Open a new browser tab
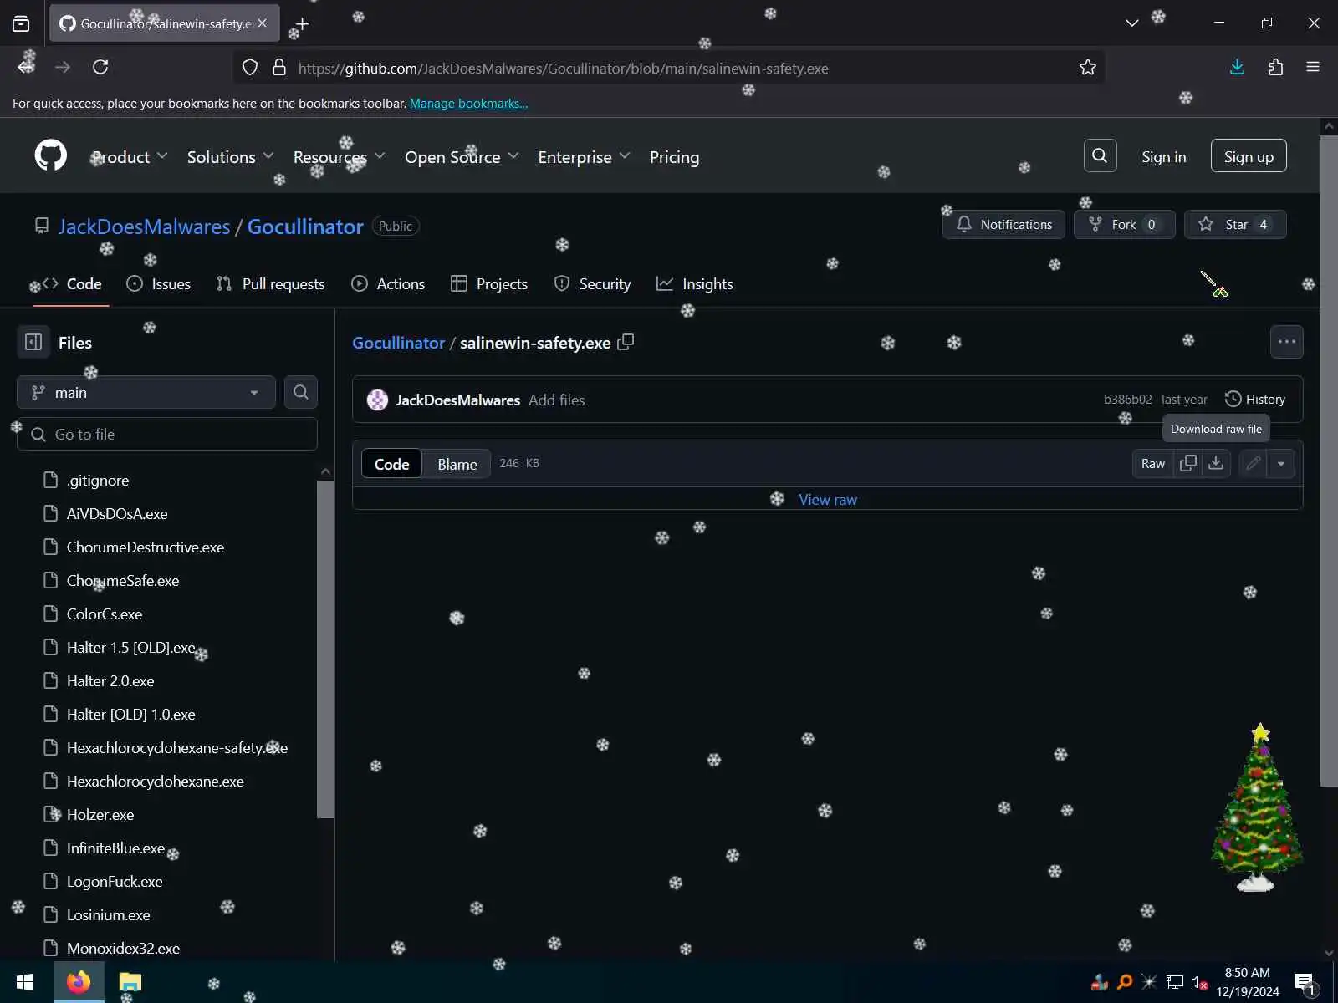 pos(302,23)
